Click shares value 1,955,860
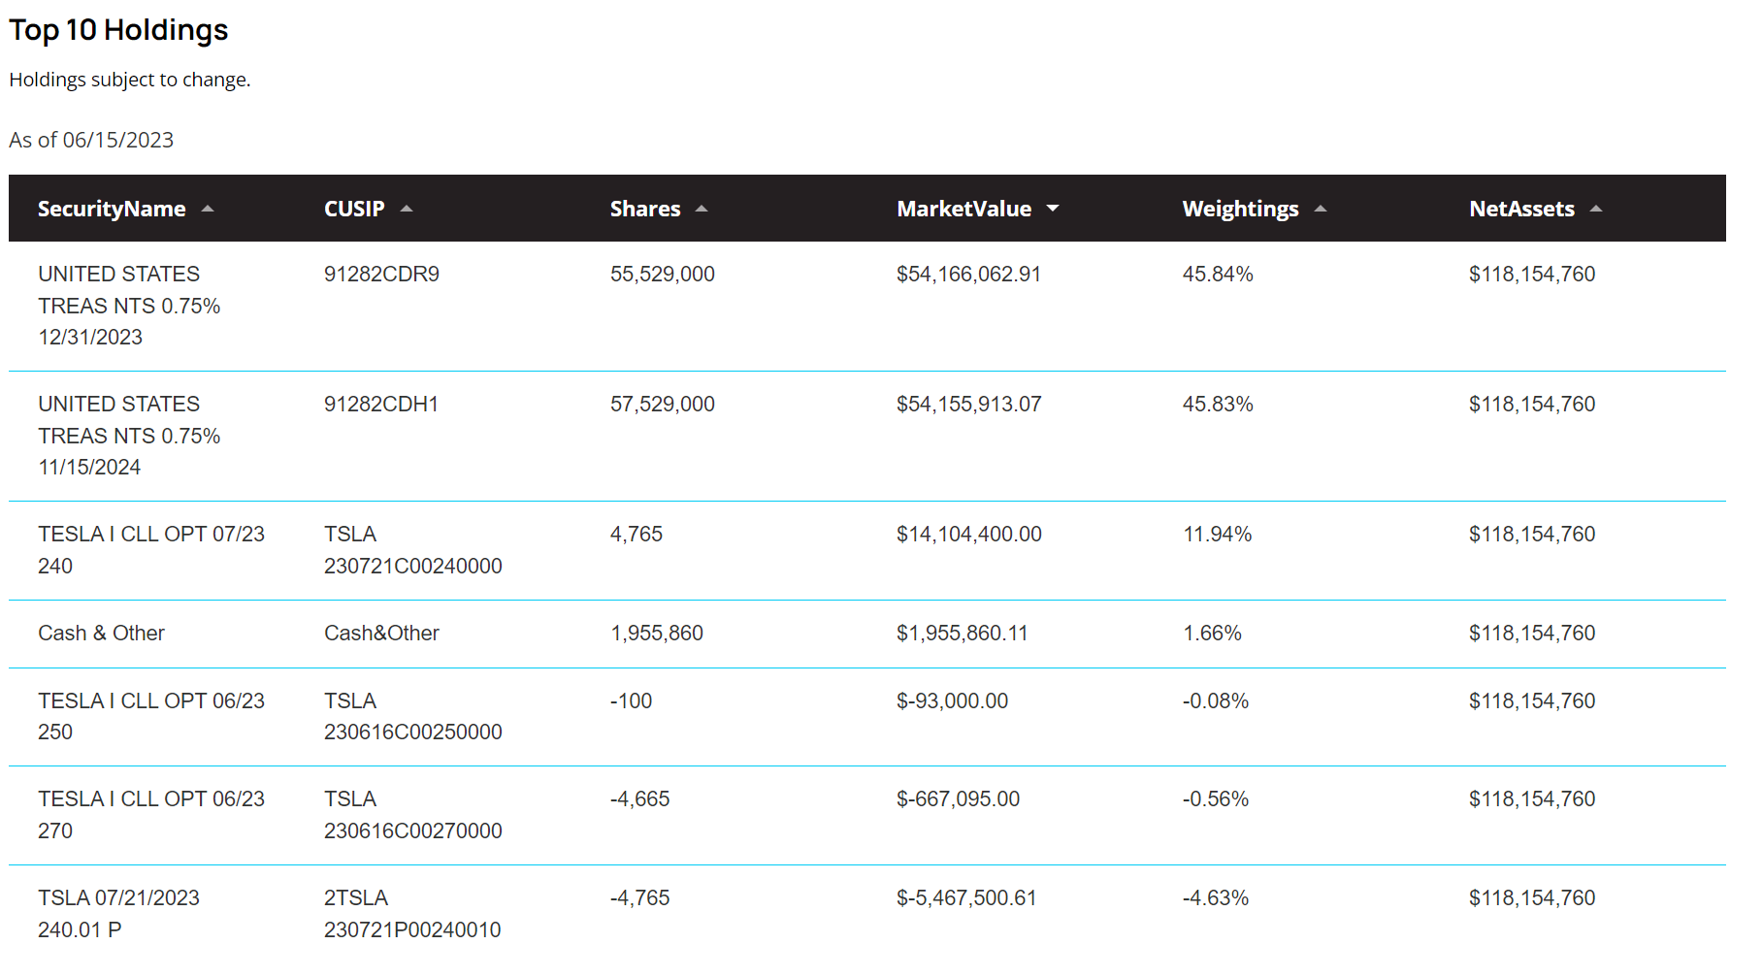1763x977 pixels. click(657, 634)
